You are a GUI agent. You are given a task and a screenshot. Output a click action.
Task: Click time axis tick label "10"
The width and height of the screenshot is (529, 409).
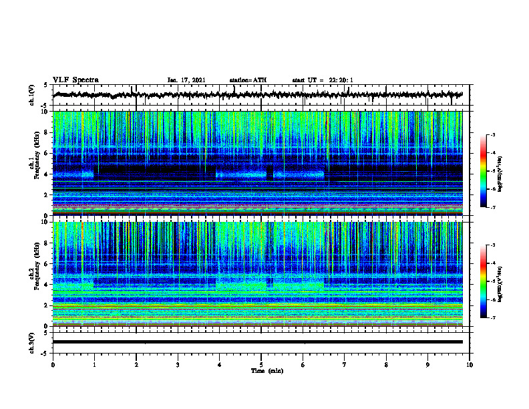470,365
